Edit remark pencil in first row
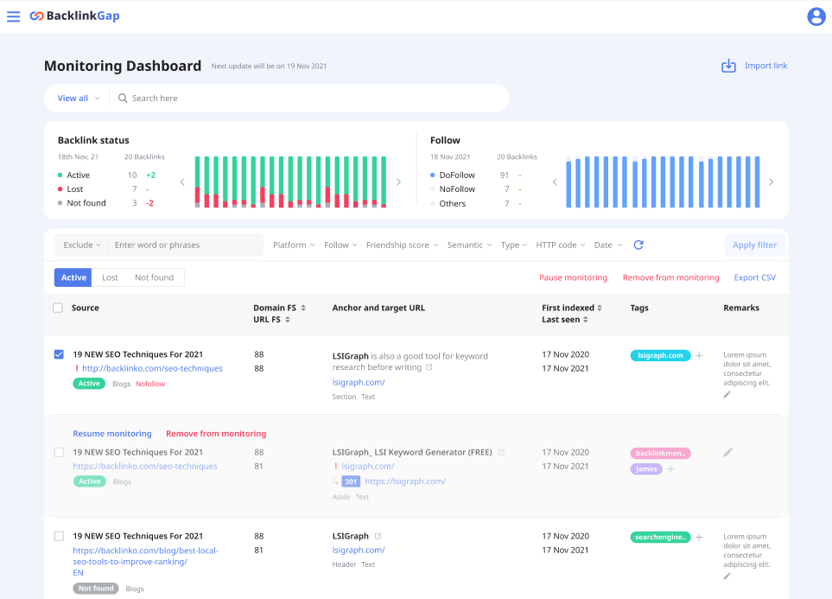Screen dimensions: 832x599 727,394
